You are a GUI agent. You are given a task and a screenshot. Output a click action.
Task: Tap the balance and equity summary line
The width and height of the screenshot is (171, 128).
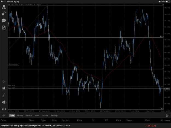coord(36,126)
